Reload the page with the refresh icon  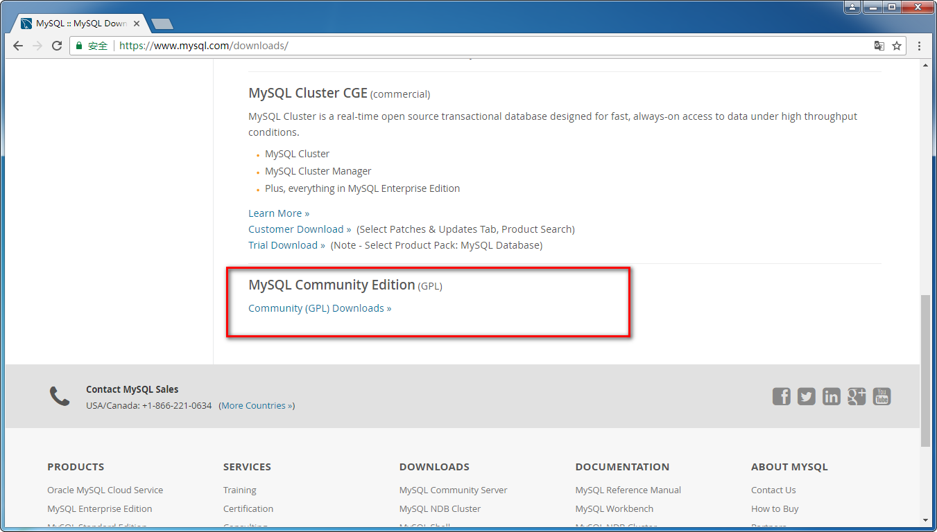click(57, 46)
